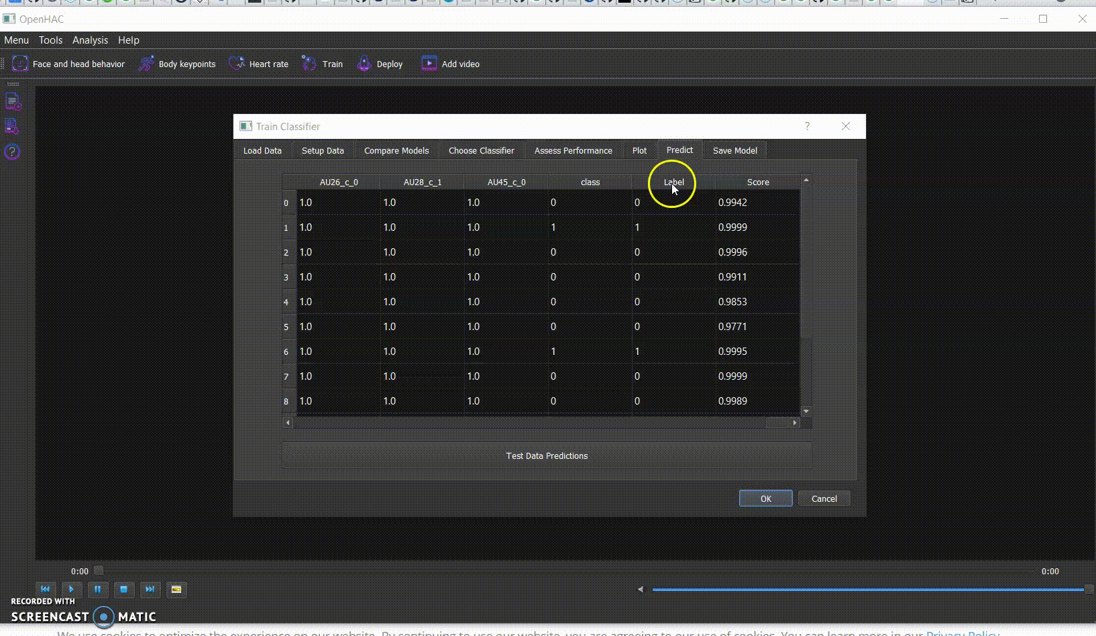Switch to the Assess Performance tab

coord(573,150)
